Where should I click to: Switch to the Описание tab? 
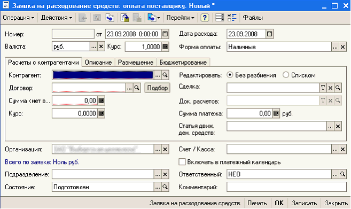(98, 63)
